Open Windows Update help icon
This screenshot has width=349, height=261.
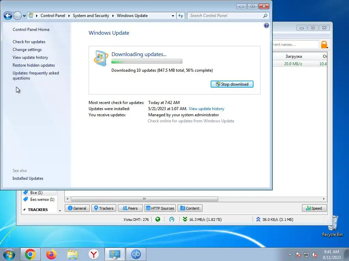click(267, 25)
